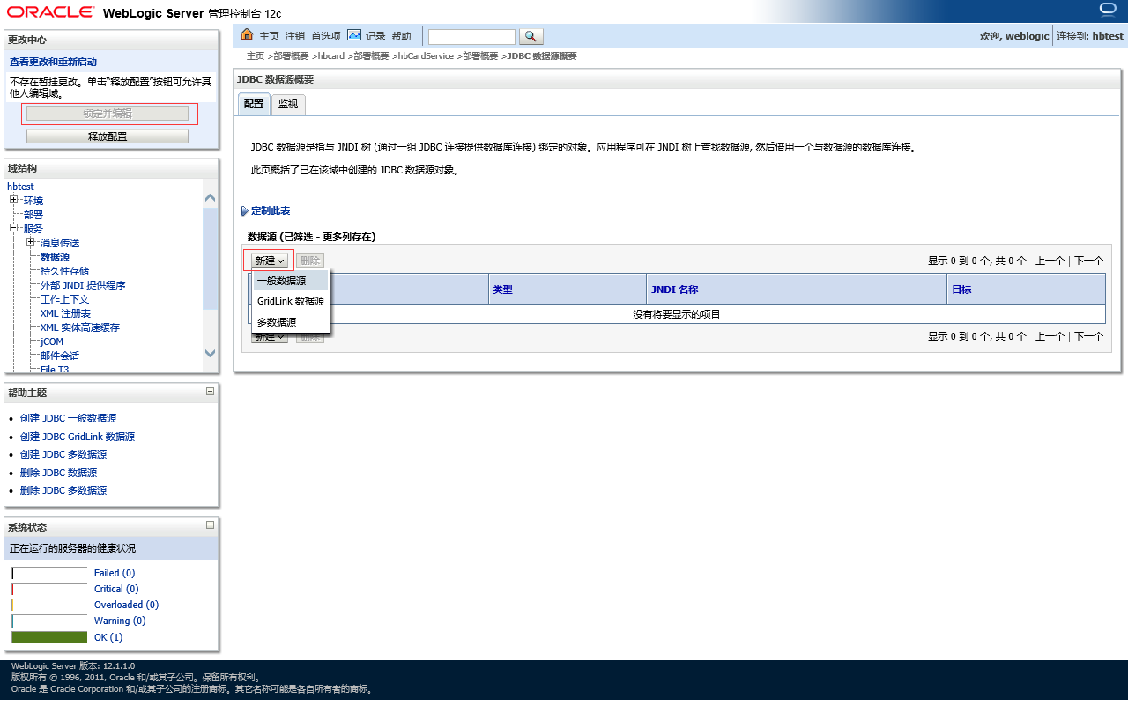Expand the 环境 tree node
Screen dimensions: 1128x705
pyautogui.click(x=14, y=200)
